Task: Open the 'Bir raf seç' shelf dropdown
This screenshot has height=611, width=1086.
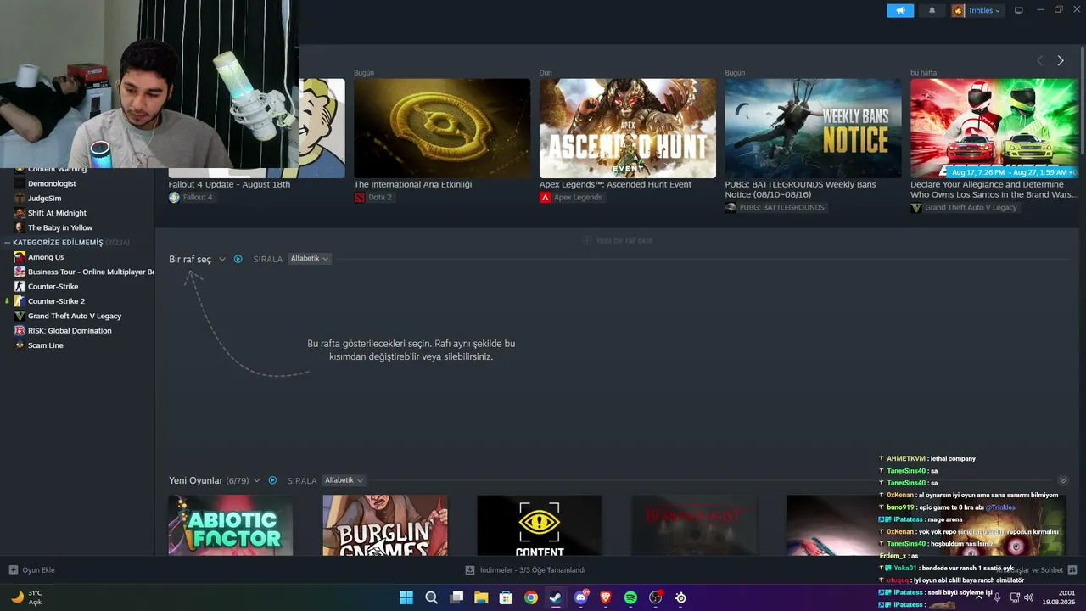Action: 197,259
